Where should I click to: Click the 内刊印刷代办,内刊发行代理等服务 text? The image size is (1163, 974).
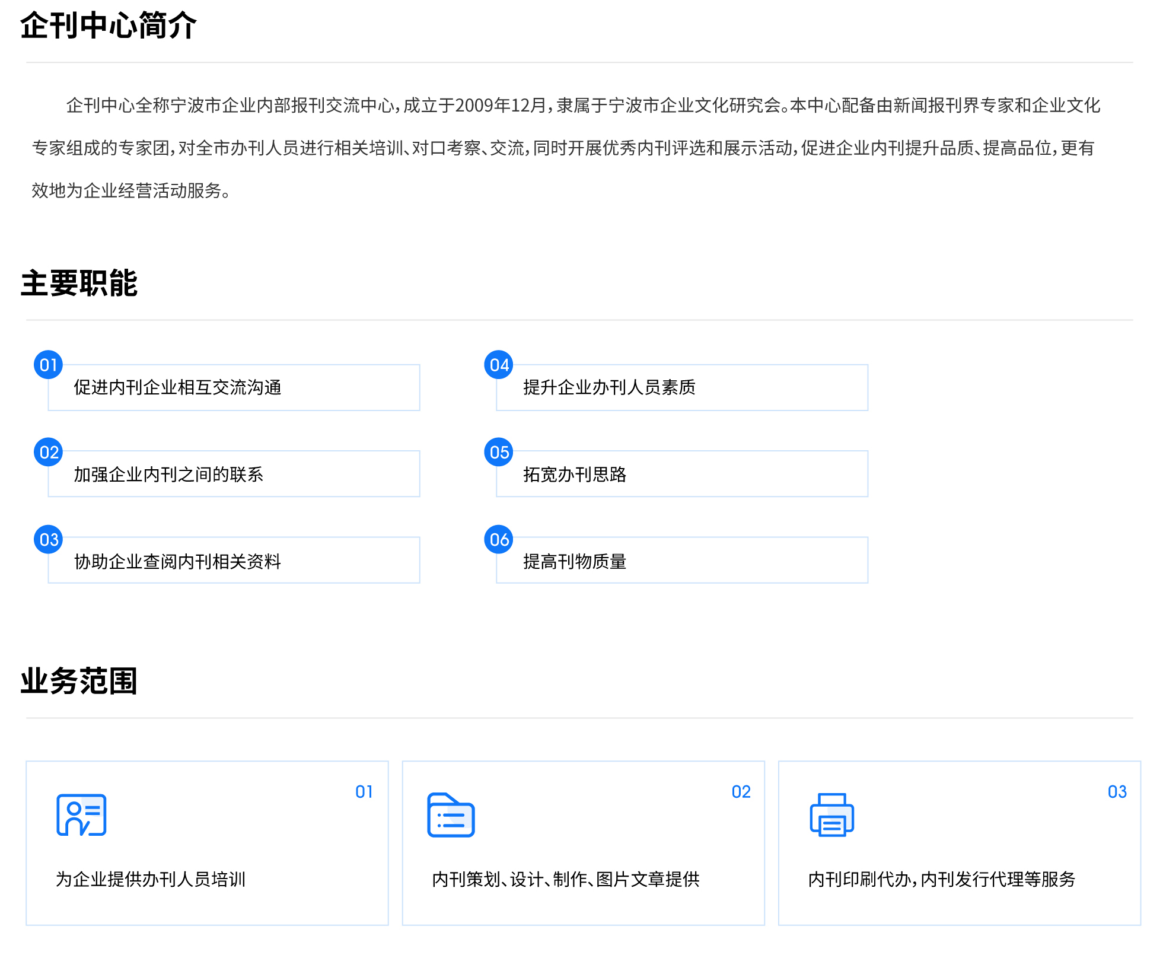[942, 879]
